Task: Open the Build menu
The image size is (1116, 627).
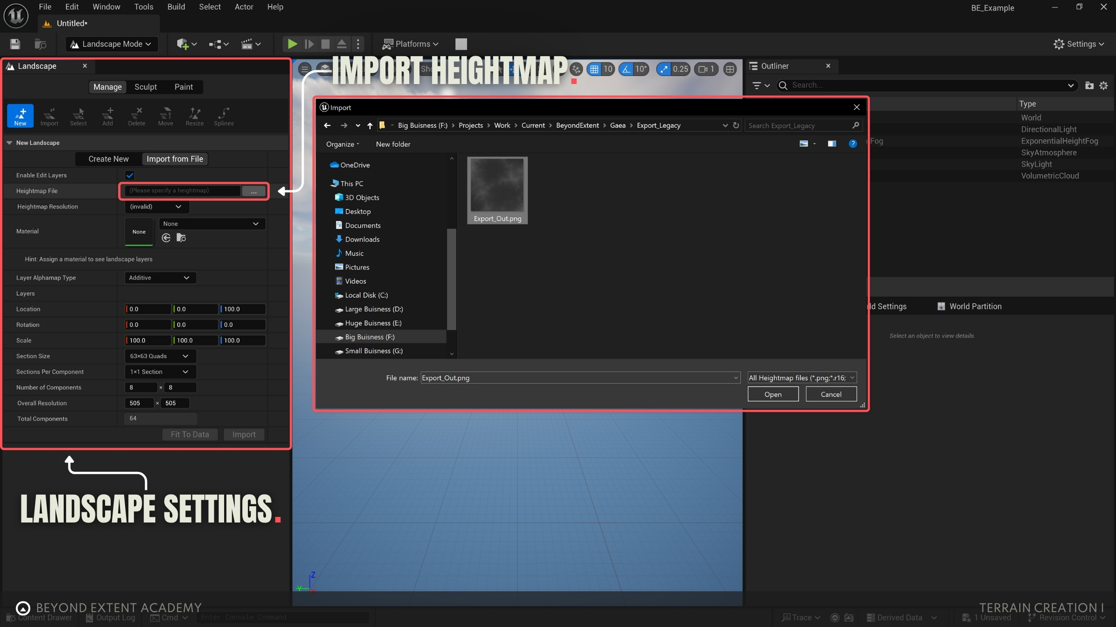Action: click(x=176, y=7)
